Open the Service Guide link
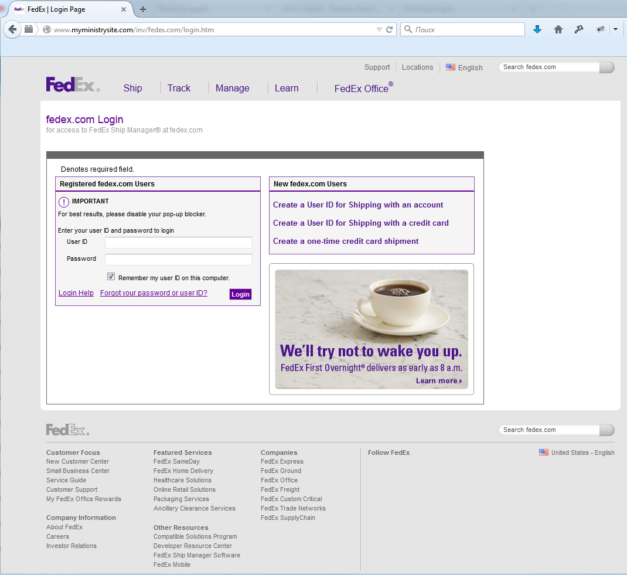This screenshot has height=575, width=627. 66,480
